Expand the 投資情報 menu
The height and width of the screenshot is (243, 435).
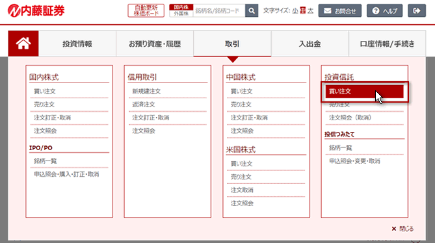[x=77, y=44]
